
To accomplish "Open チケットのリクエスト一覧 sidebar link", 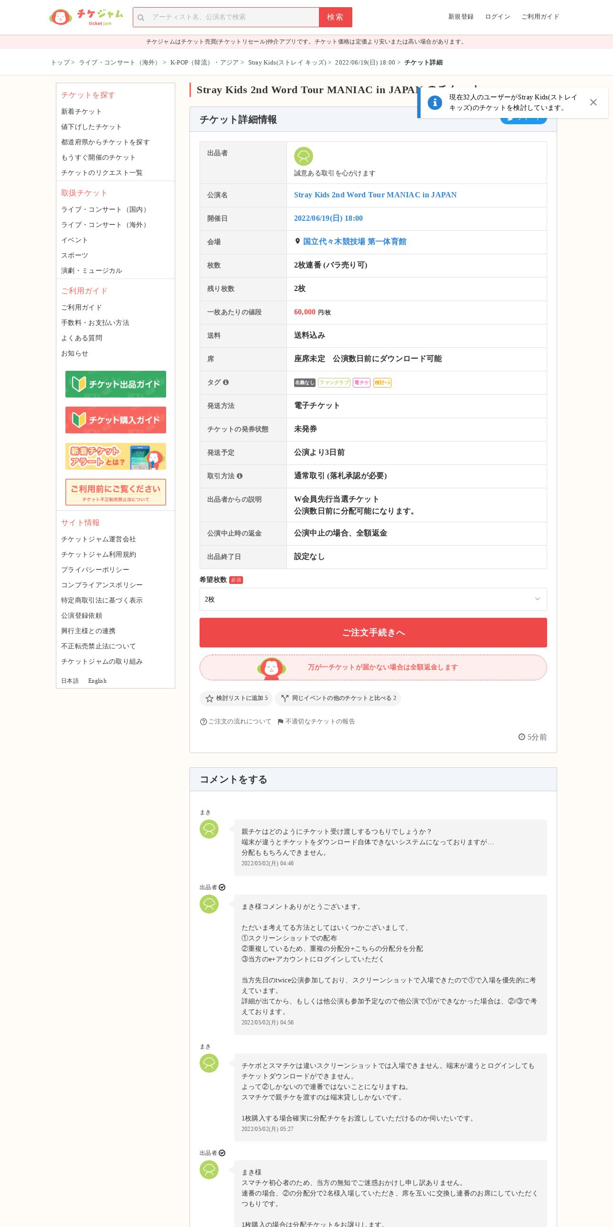I will coord(102,172).
